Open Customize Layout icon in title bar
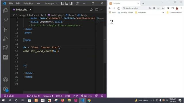 (x=77, y=3)
